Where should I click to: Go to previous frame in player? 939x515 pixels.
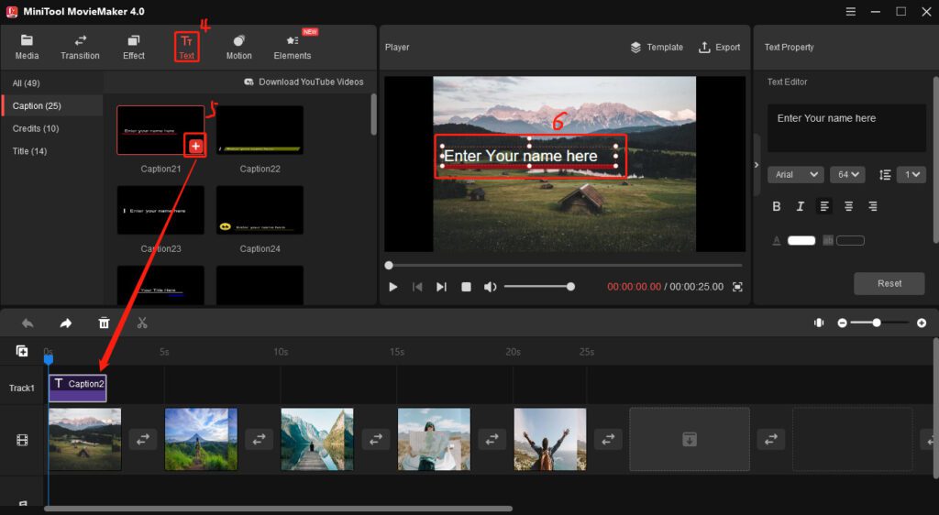[x=417, y=287]
